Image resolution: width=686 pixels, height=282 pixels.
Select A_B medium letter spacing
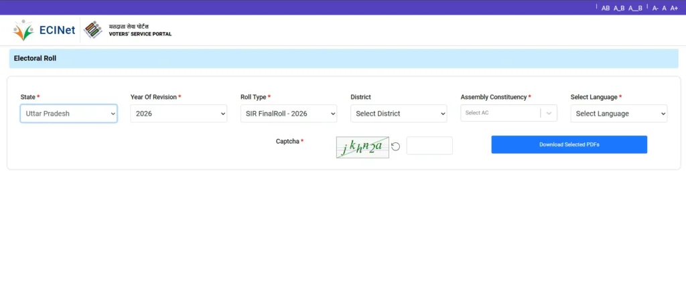[x=619, y=8]
